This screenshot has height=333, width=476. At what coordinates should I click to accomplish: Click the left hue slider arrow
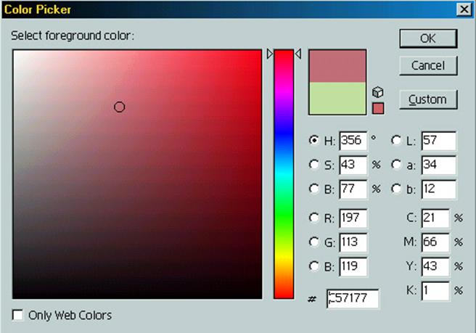270,54
